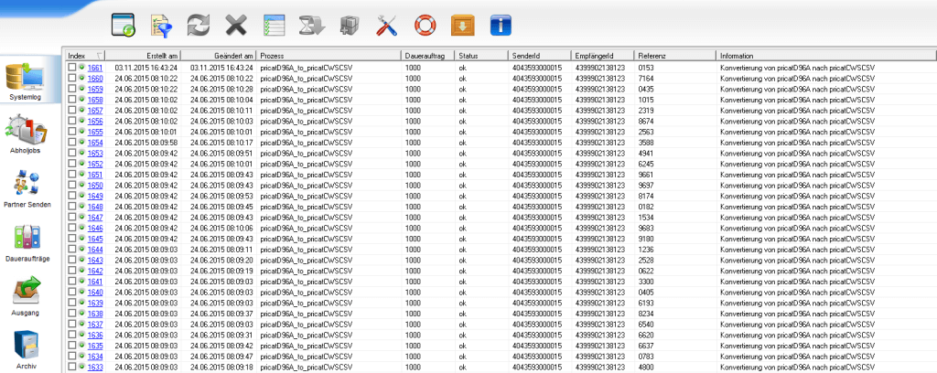Sort by the Index column header
The width and height of the screenshot is (937, 373).
[77, 56]
